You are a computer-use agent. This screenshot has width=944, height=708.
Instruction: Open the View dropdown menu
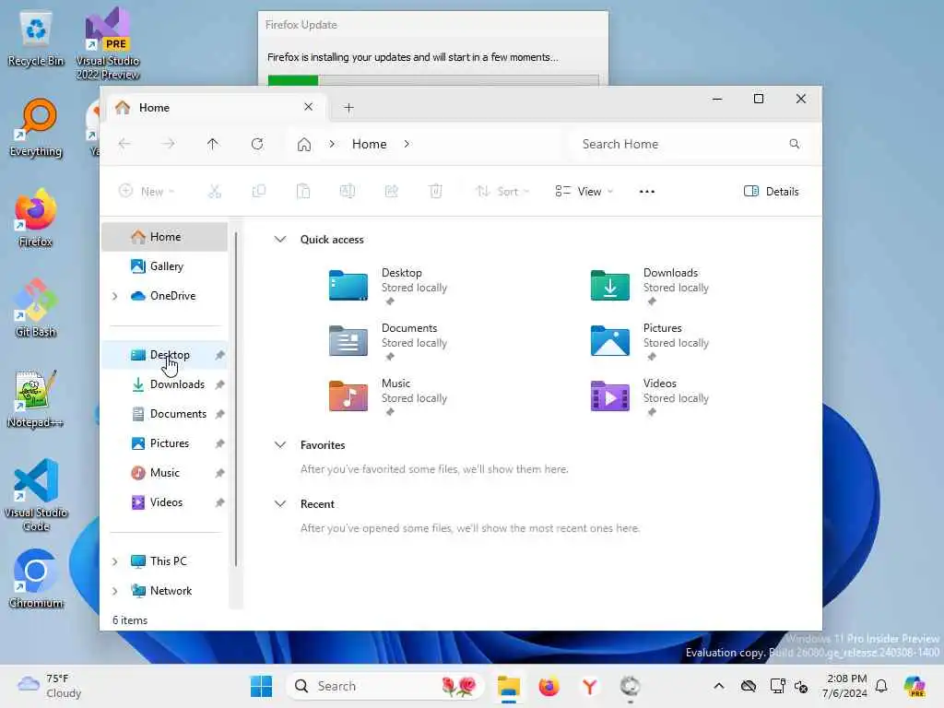584,192
